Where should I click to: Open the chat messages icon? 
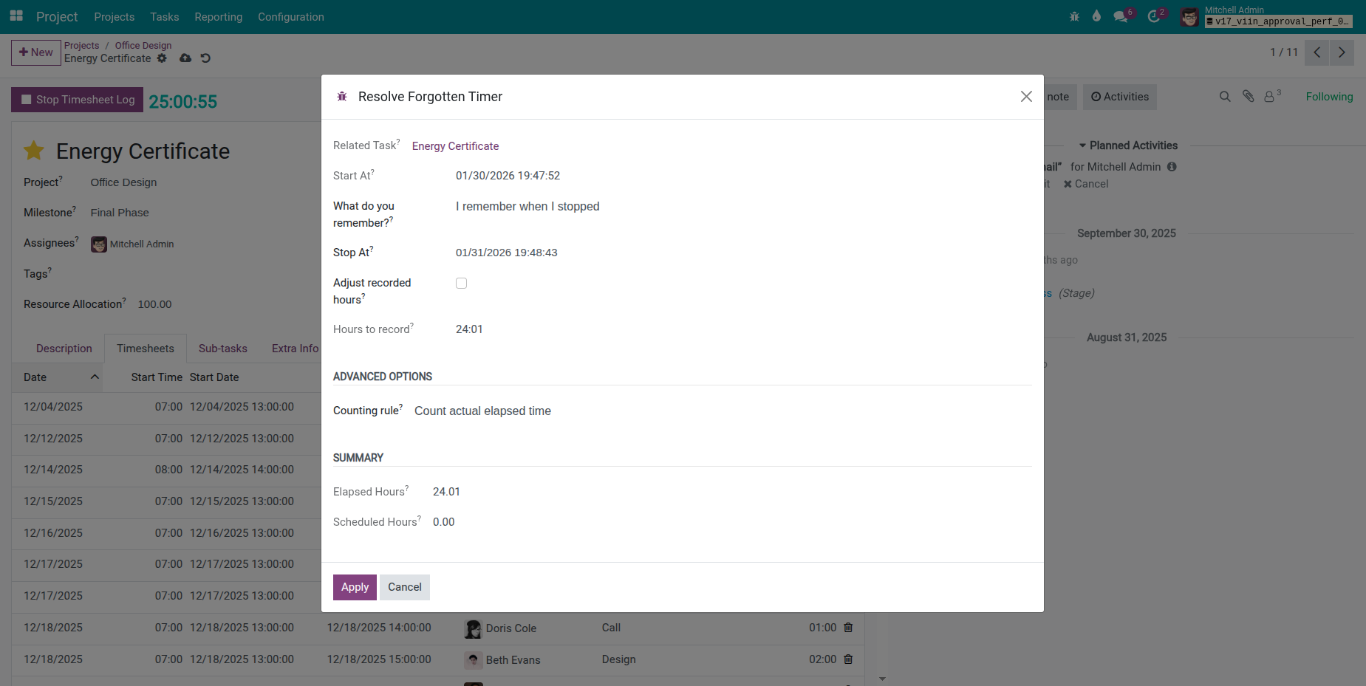(x=1121, y=16)
